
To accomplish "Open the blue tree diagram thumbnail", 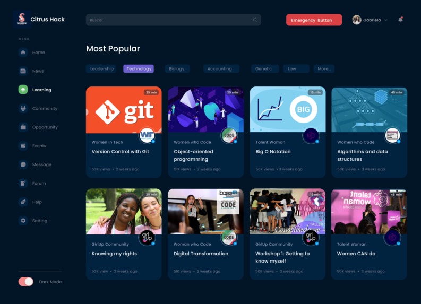I will 369,109.
